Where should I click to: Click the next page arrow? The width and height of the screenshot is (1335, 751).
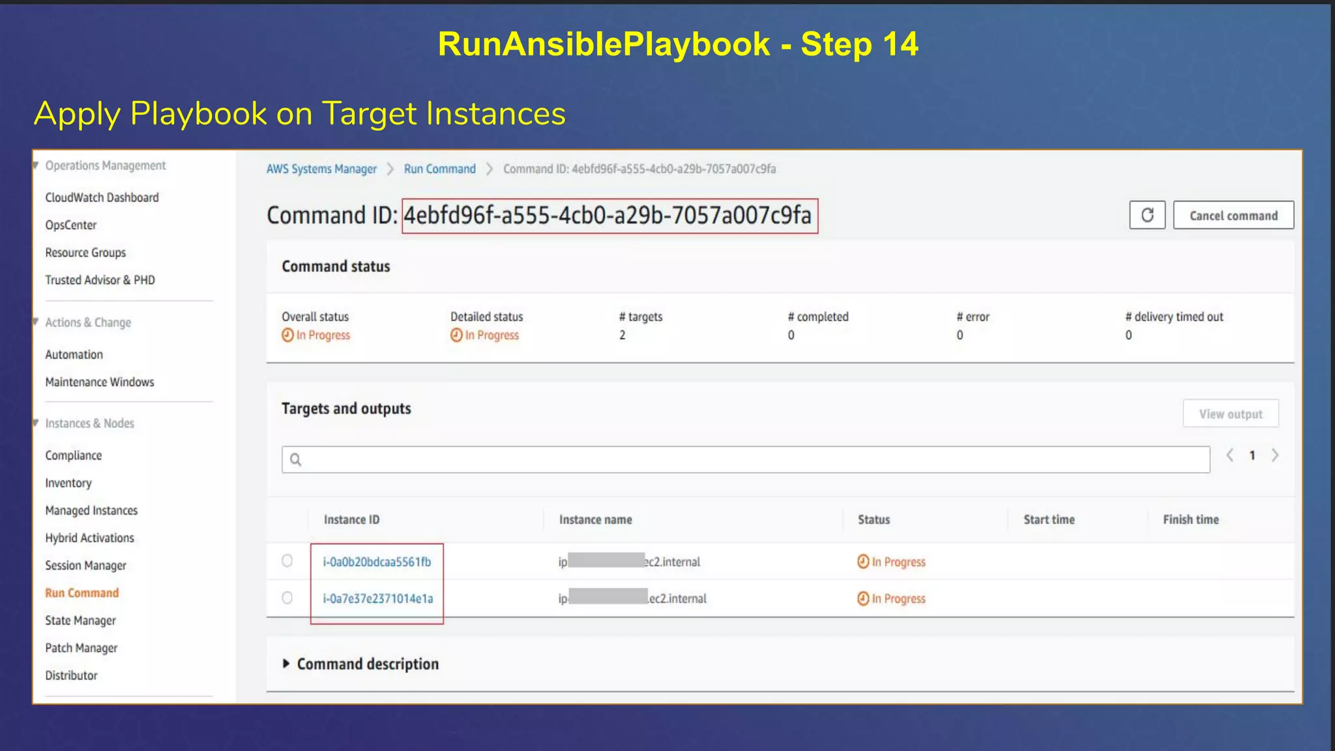click(1275, 455)
